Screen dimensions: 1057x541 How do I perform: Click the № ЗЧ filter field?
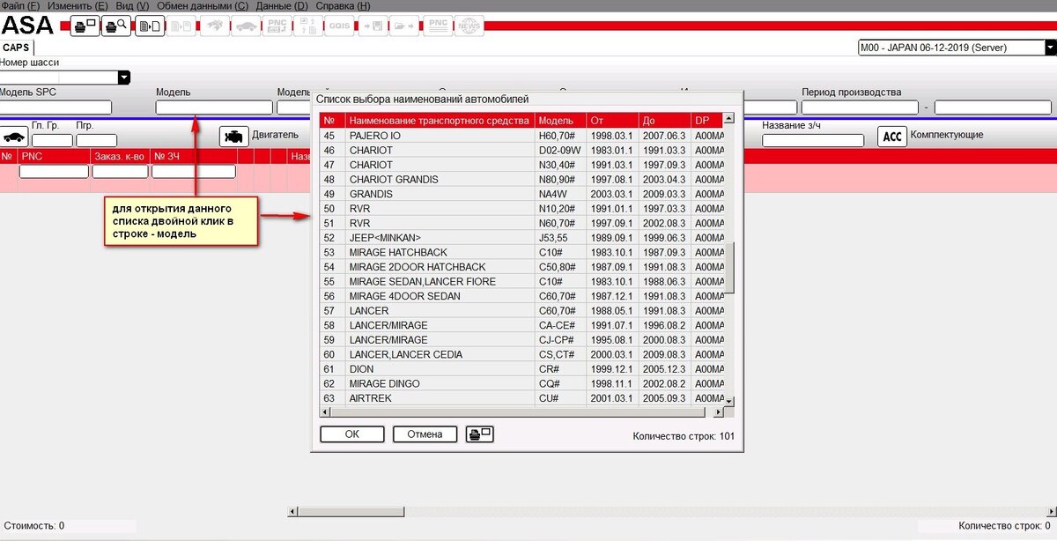[x=194, y=172]
